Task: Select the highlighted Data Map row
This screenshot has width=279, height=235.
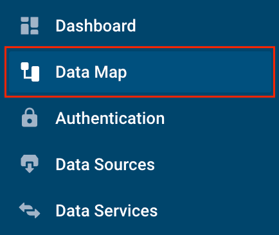Action: (139, 72)
